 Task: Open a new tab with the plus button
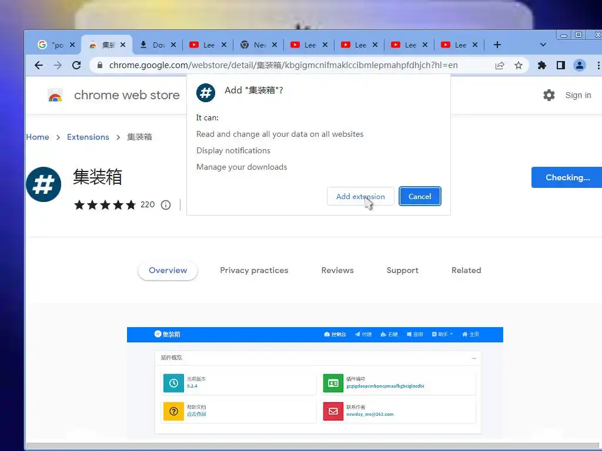(x=497, y=45)
